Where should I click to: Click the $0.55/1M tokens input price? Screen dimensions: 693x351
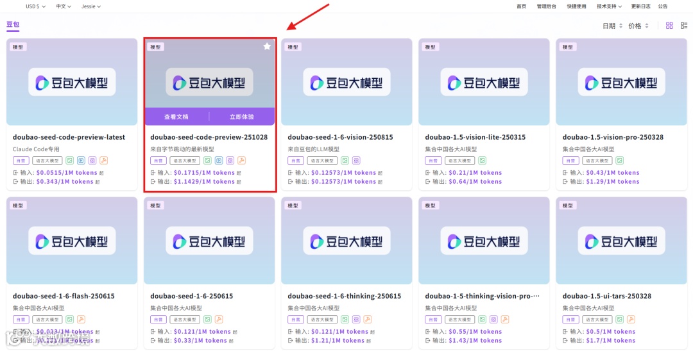475,331
